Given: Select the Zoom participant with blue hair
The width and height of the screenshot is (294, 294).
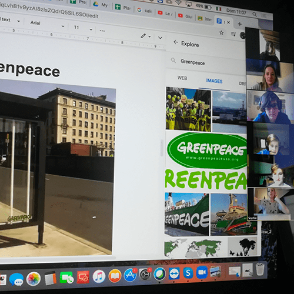Looking at the screenshot, I should click(270, 107).
